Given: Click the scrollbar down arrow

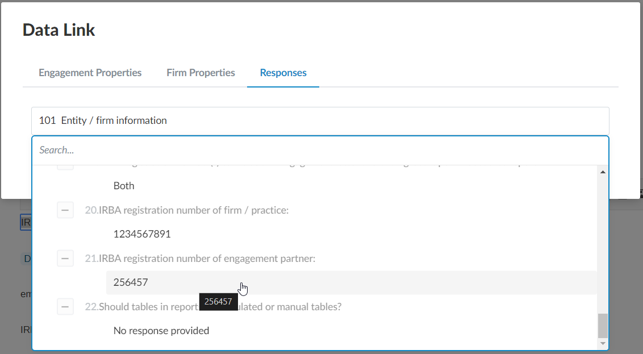Looking at the screenshot, I should 603,344.
